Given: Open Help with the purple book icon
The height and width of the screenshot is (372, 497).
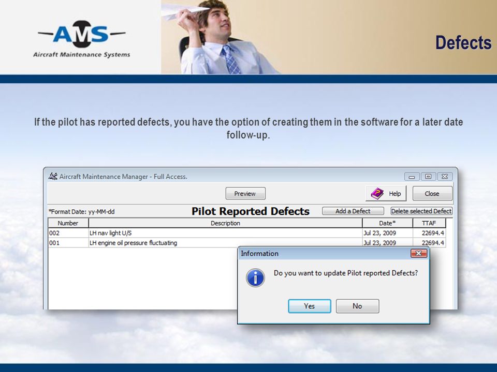Looking at the screenshot, I should tap(386, 193).
